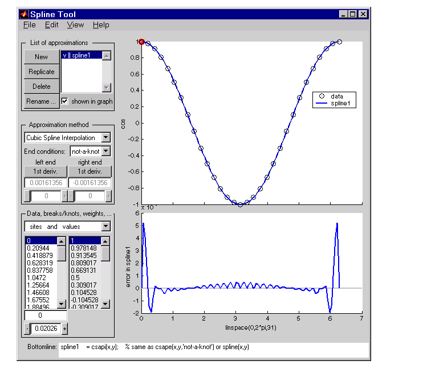427x369 pixels.
Task: Open the View menu
Action: [75, 25]
